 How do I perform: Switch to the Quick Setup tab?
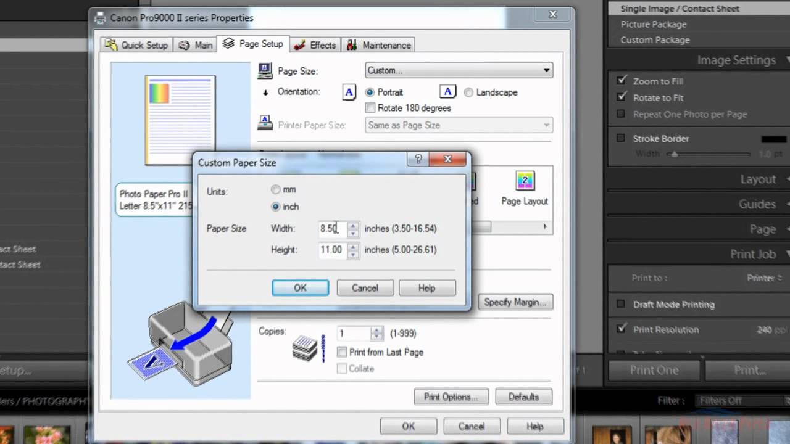(x=136, y=45)
